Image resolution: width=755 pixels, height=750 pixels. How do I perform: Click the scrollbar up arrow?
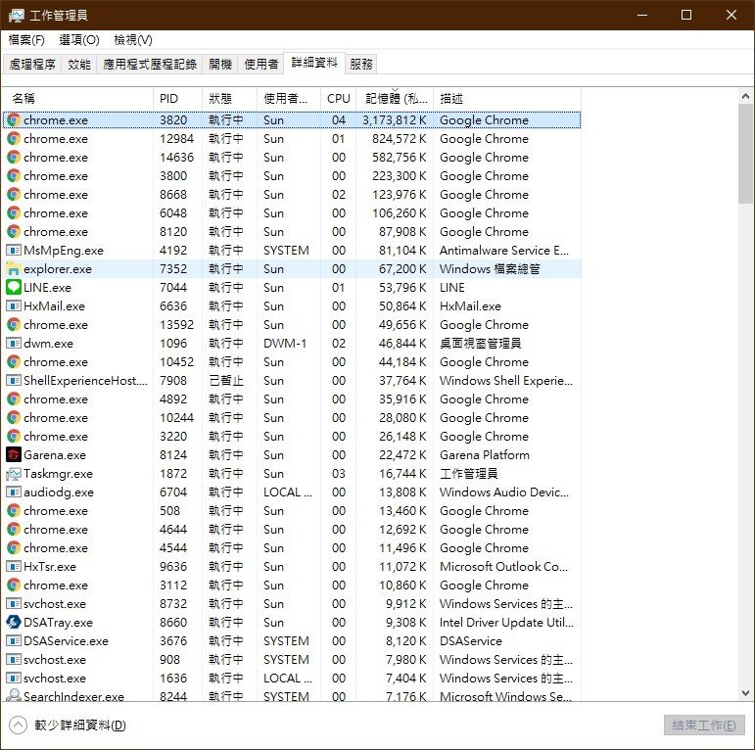click(746, 96)
